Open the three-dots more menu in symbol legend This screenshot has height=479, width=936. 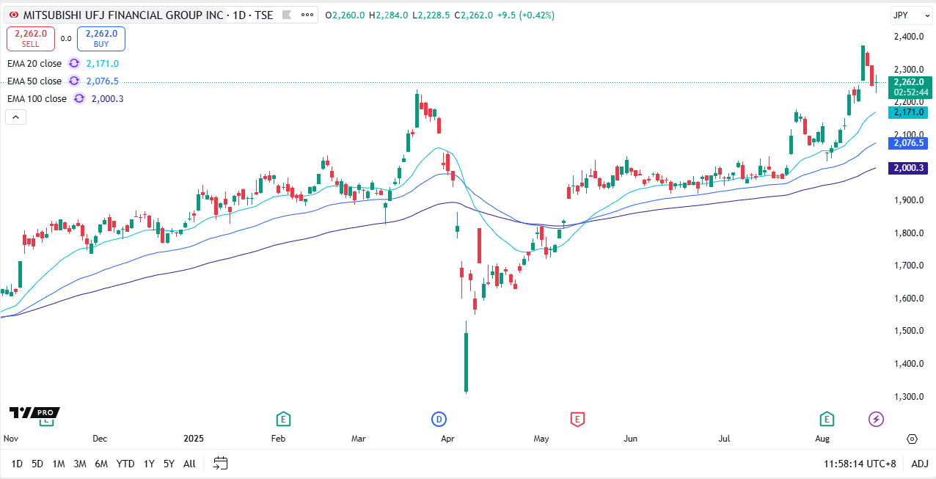tap(308, 15)
